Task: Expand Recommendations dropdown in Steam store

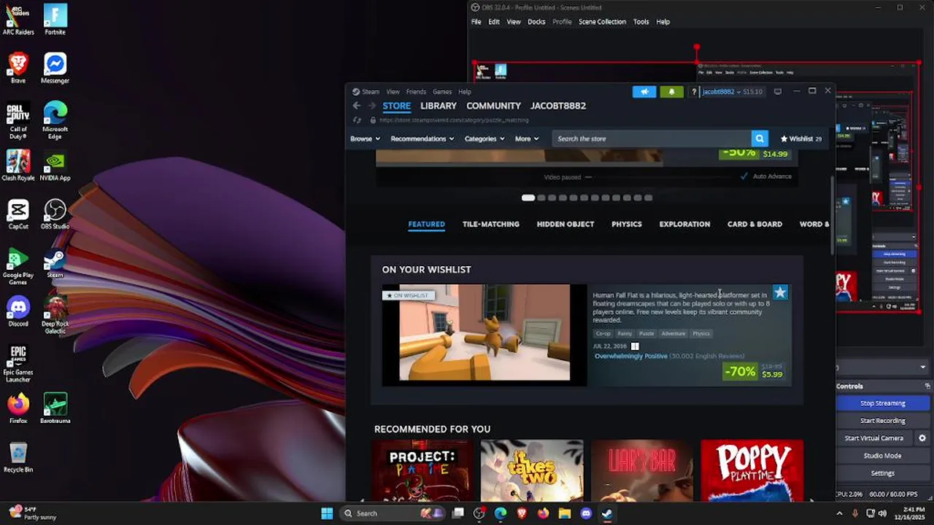Action: [422, 139]
